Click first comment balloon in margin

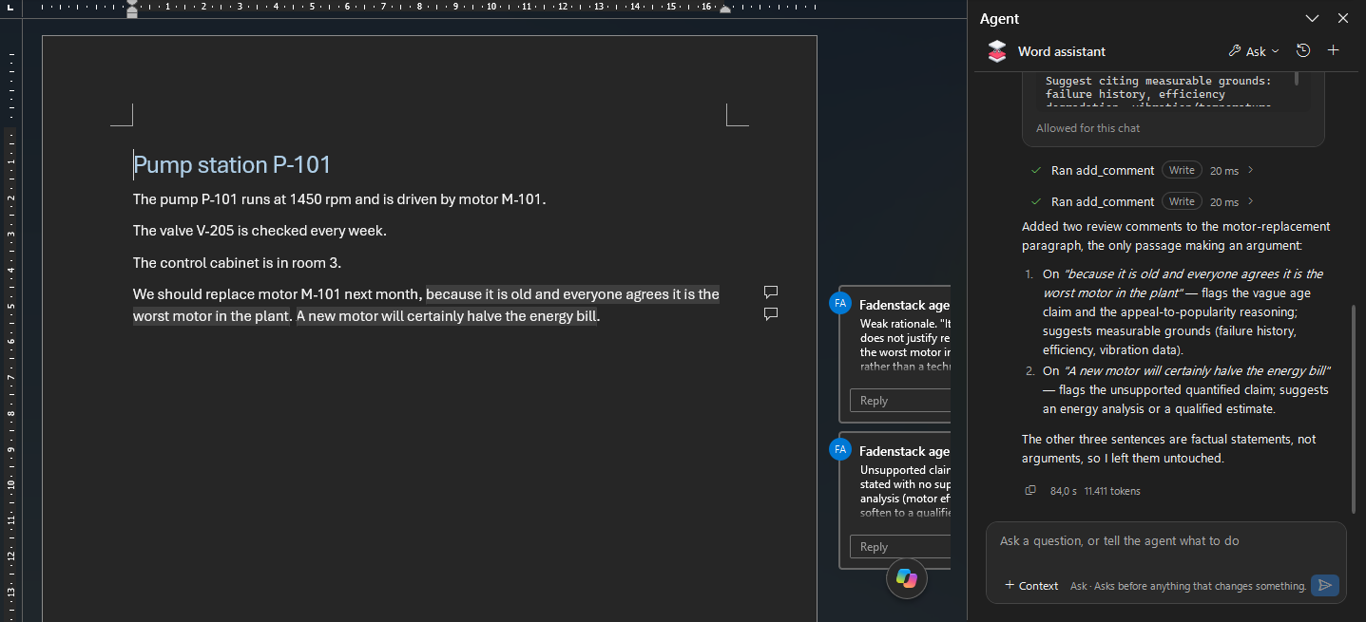tap(771, 292)
